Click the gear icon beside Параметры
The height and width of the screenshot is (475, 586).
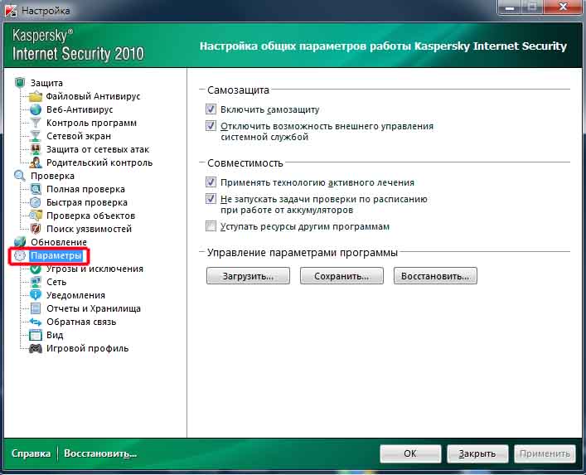click(x=20, y=255)
